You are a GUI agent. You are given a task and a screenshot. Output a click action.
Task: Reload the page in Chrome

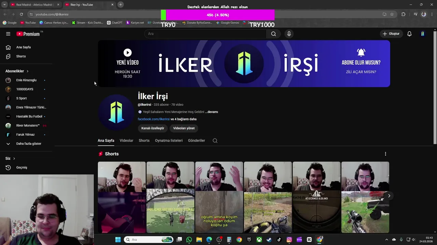click(x=21, y=14)
